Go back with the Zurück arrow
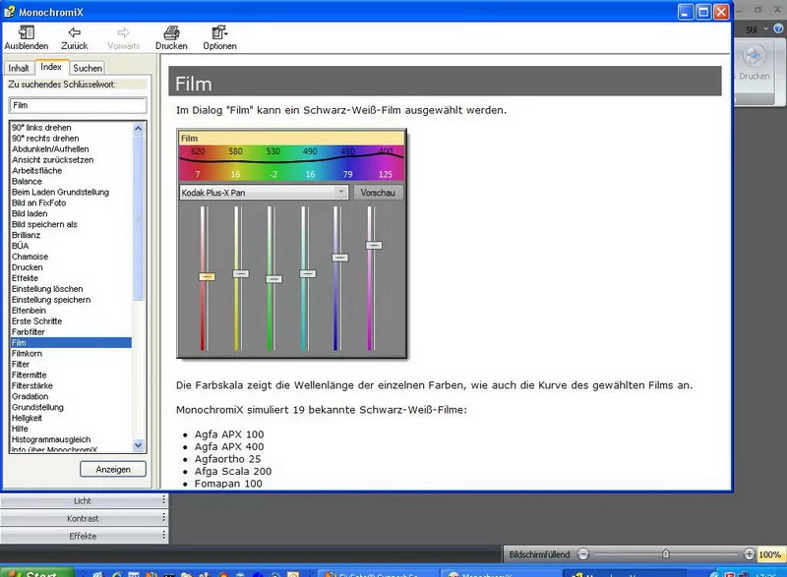This screenshot has height=577, width=787. pyautogui.click(x=74, y=32)
